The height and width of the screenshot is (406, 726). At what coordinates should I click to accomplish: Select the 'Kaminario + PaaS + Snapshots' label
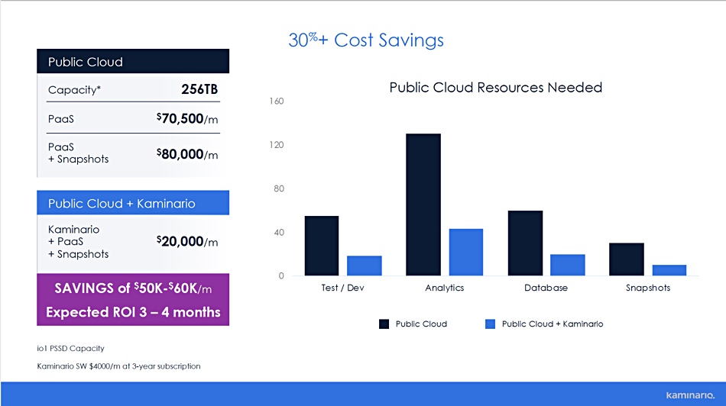click(78, 242)
